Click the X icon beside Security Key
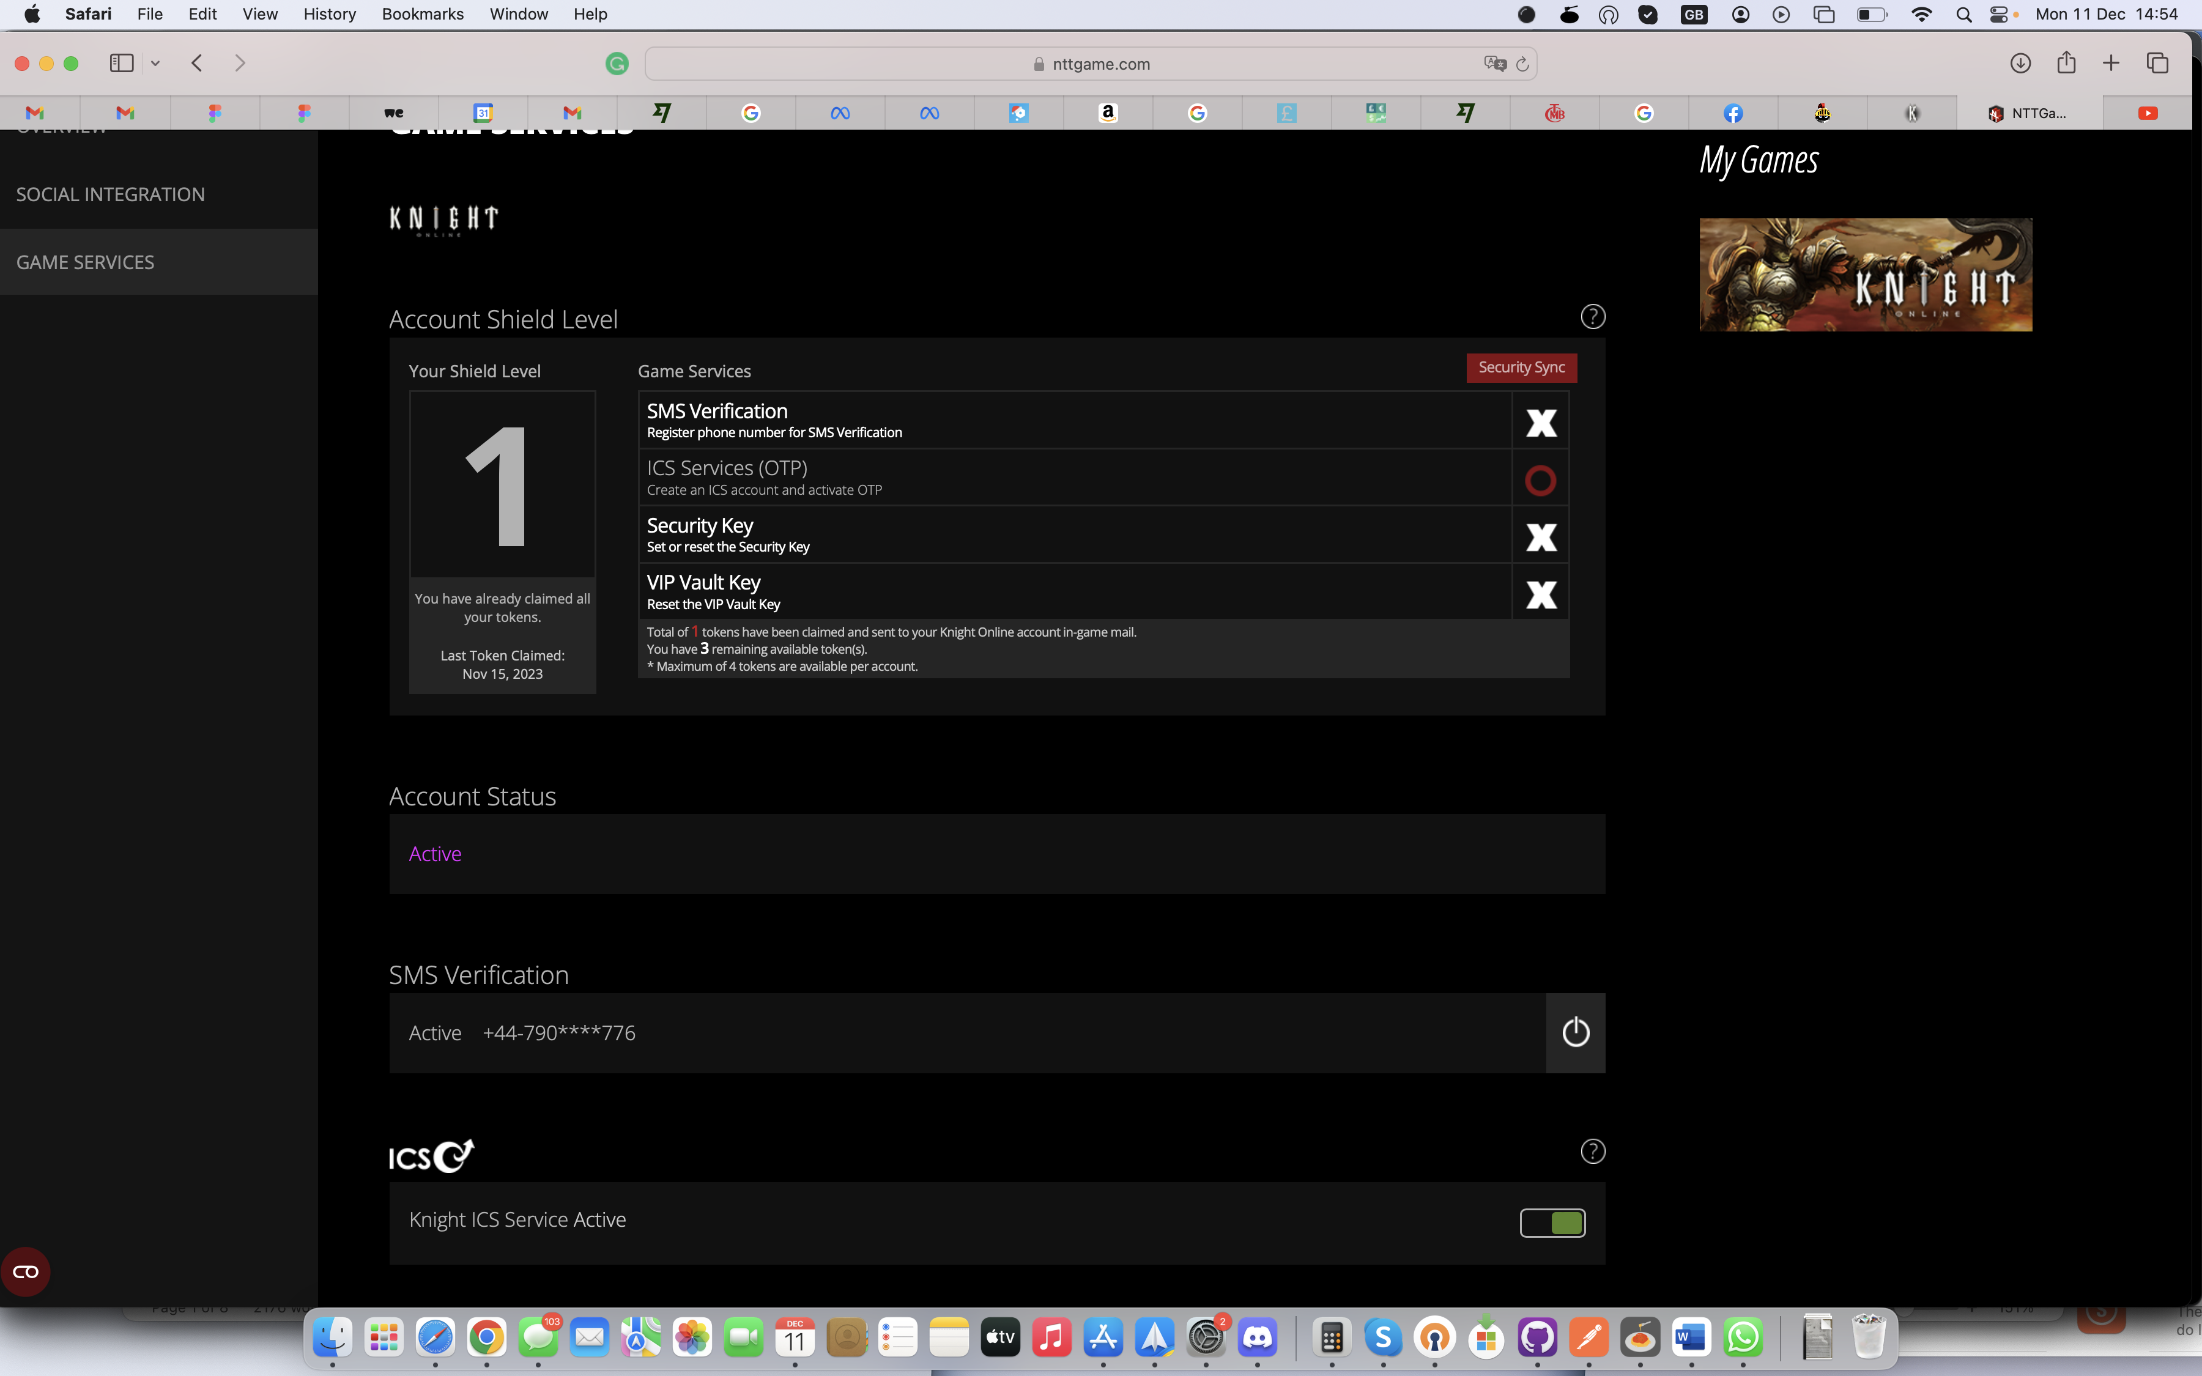Viewport: 2202px width, 1376px height. 1541,537
